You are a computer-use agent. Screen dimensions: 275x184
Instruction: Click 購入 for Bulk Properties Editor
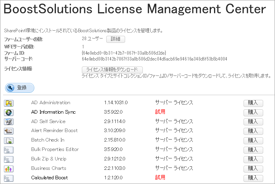253,150
